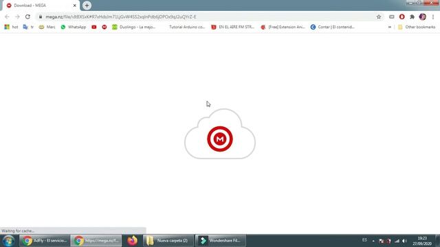This screenshot has width=440, height=247.
Task: Open the Chrome three-dot menu
Action: tap(433, 16)
